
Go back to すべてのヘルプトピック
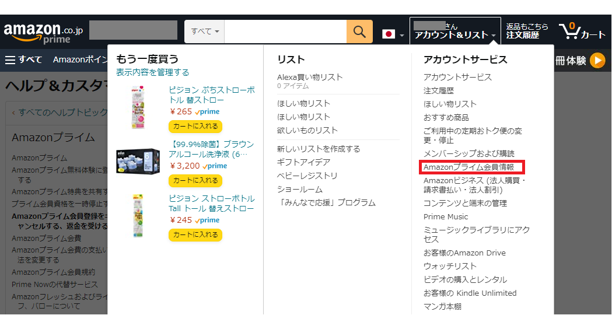63,113
